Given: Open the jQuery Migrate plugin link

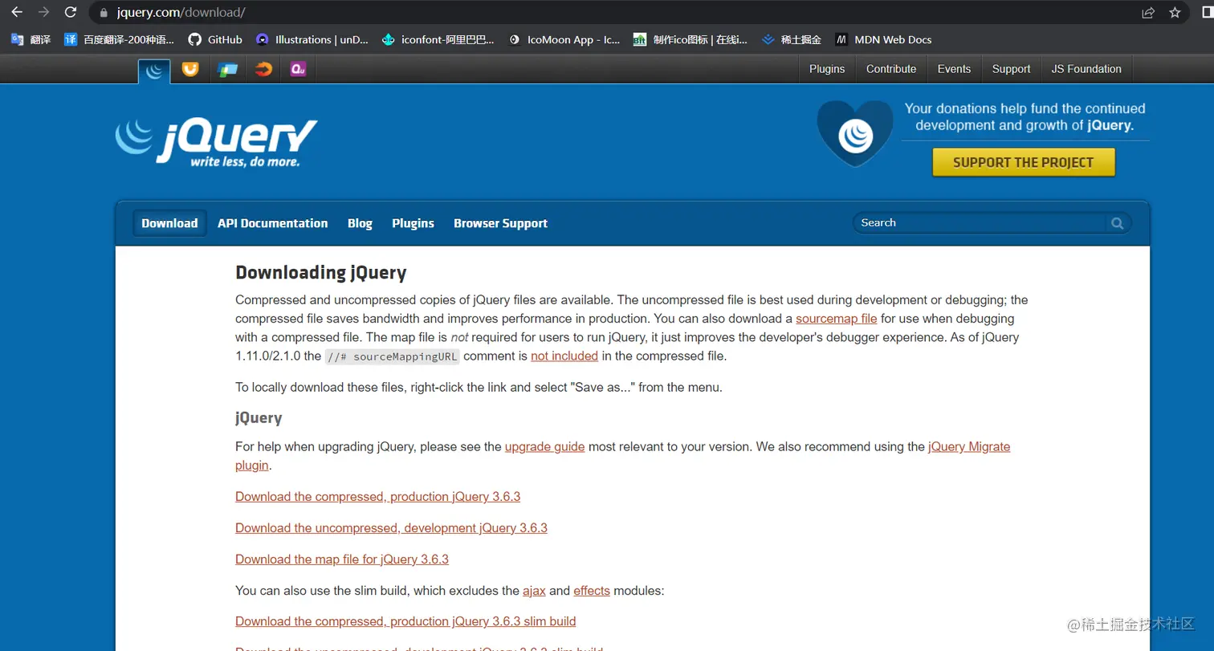Looking at the screenshot, I should point(969,446).
